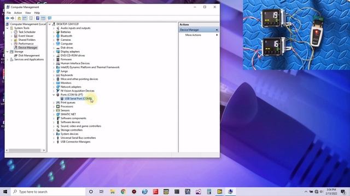Viewport: 350px width, 196px height.
Task: Click More Actions in Actions pane
Action: click(x=193, y=35)
